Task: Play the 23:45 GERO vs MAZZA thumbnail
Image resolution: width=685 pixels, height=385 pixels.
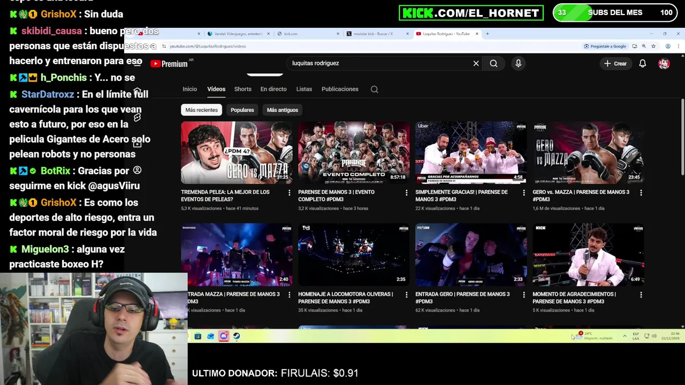Action: pyautogui.click(x=588, y=152)
